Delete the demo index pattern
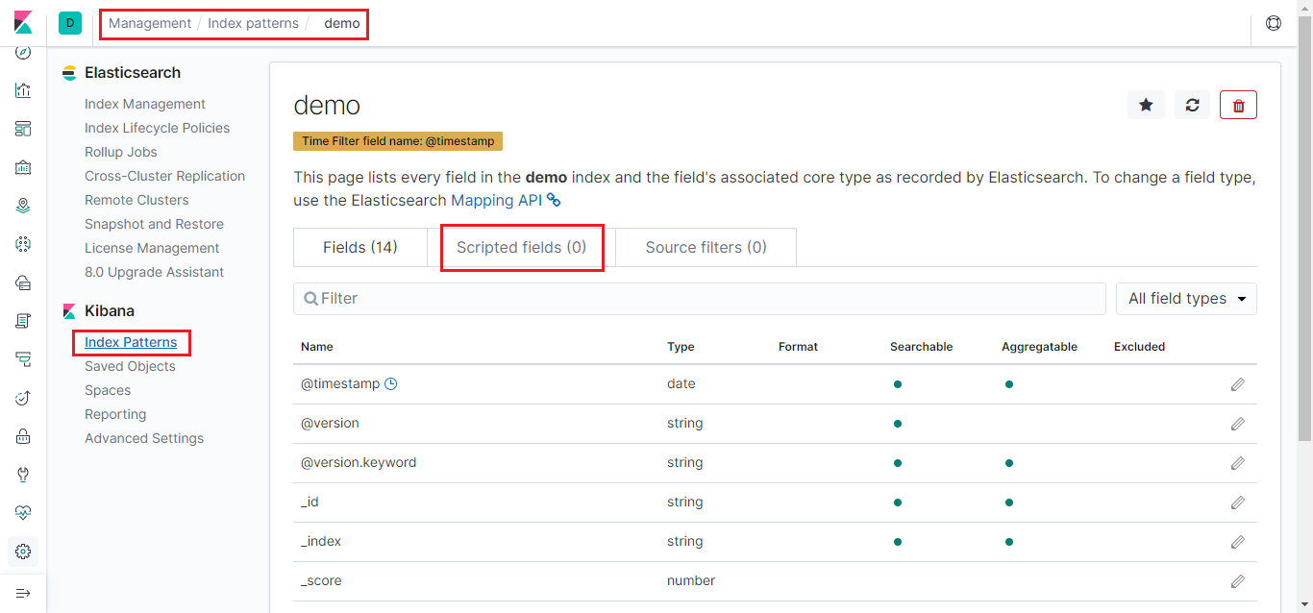 tap(1238, 106)
